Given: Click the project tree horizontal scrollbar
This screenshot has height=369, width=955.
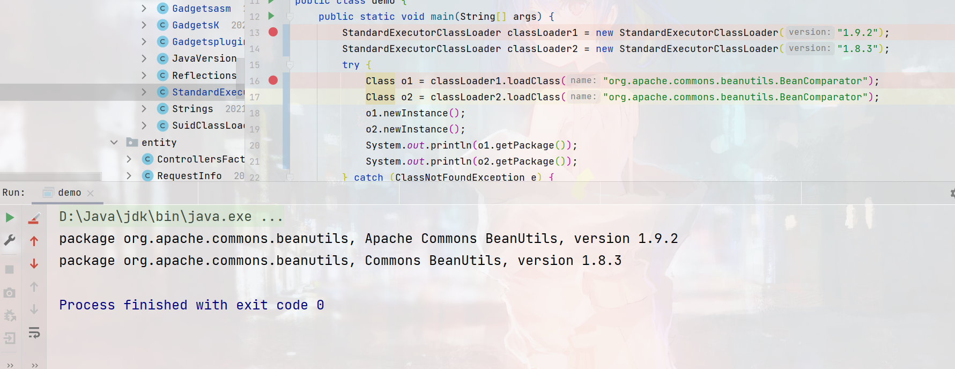Looking at the screenshot, I should [x=51, y=176].
